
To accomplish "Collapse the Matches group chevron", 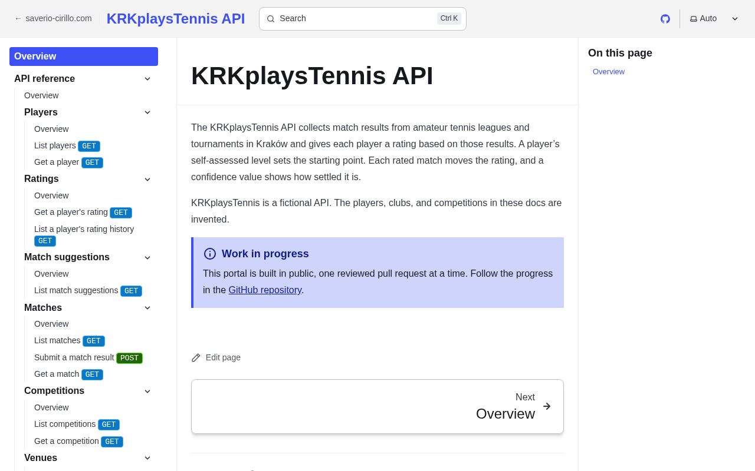I will (147, 308).
